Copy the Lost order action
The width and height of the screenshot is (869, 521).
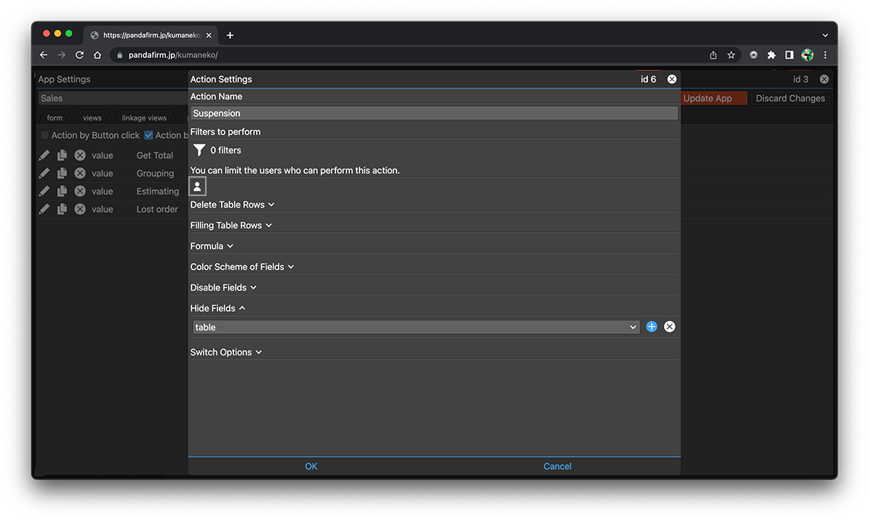[x=62, y=209]
